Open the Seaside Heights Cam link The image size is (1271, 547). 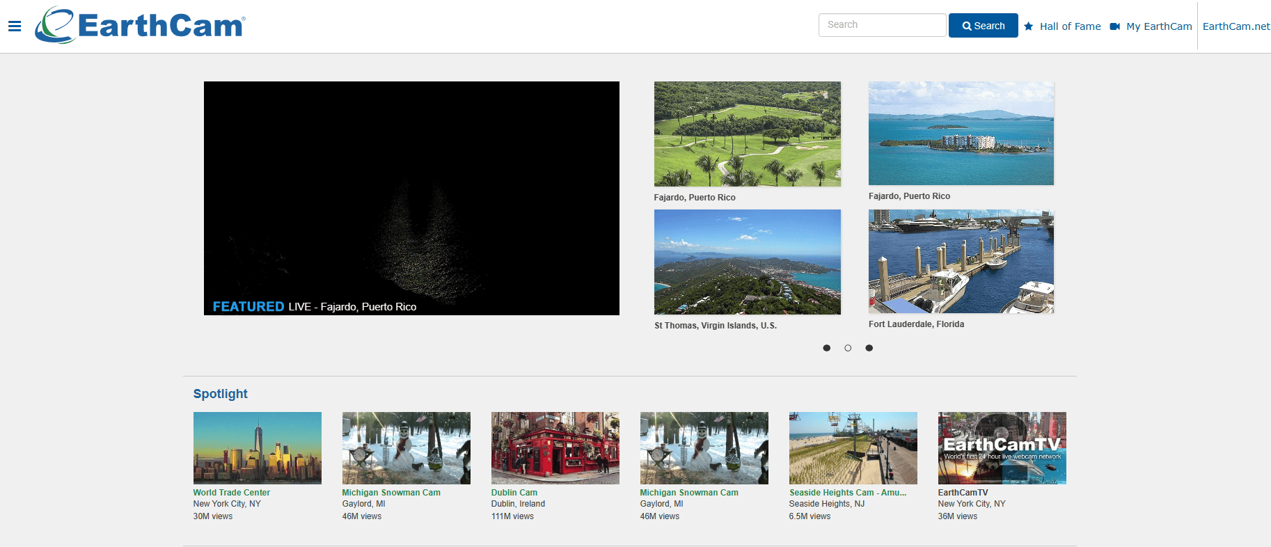pyautogui.click(x=847, y=493)
